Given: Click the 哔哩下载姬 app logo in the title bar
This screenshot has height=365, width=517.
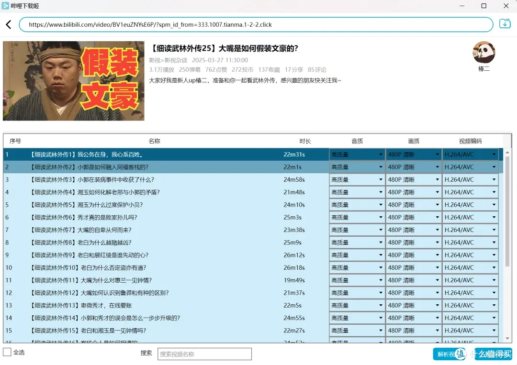Looking at the screenshot, I should pyautogui.click(x=5, y=6).
